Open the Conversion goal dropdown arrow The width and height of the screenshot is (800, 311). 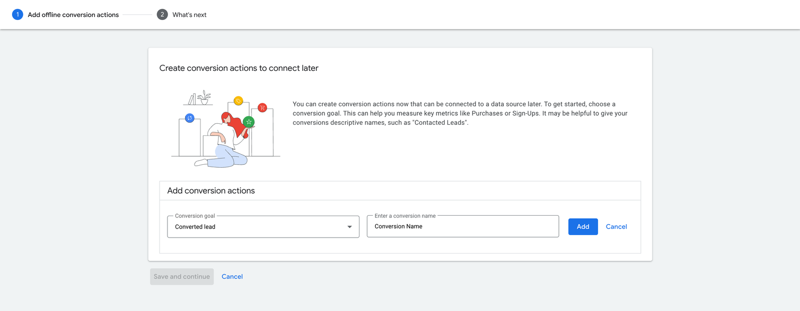349,227
